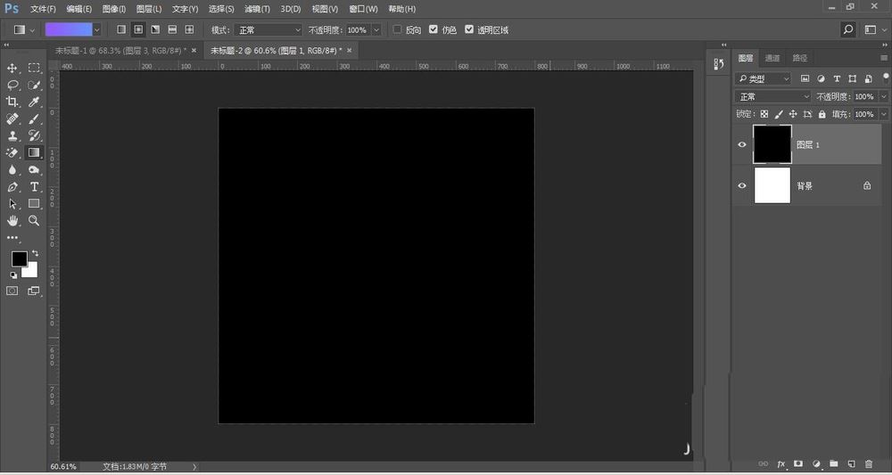Screen dimensions: 892x475
Task: Choose the angle gradient style
Action: click(155, 29)
